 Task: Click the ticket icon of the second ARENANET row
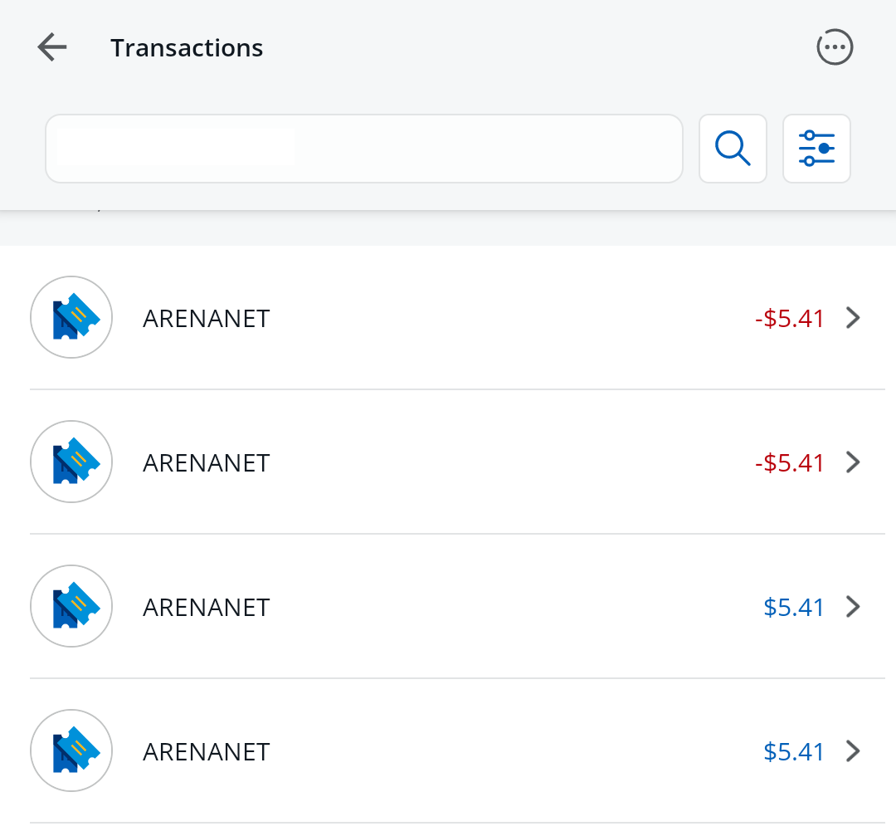pyautogui.click(x=71, y=462)
